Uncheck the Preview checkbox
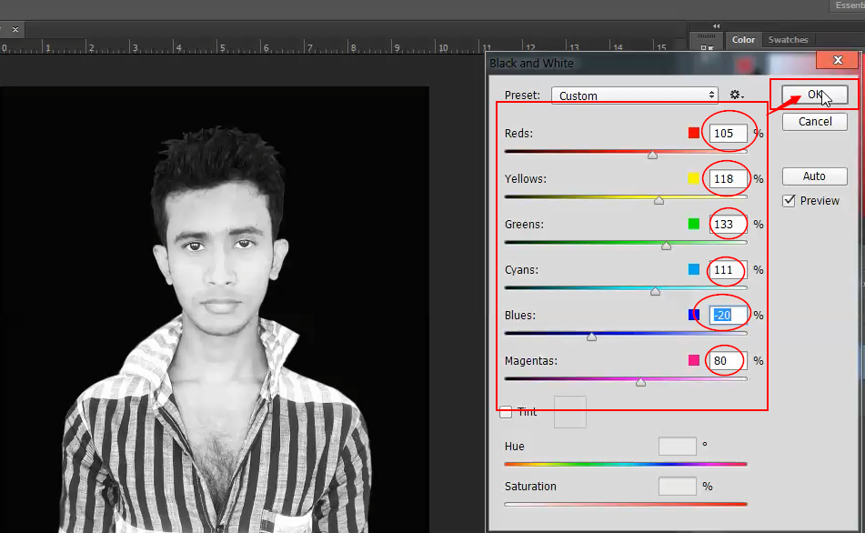Image resolution: width=865 pixels, height=533 pixels. (789, 200)
